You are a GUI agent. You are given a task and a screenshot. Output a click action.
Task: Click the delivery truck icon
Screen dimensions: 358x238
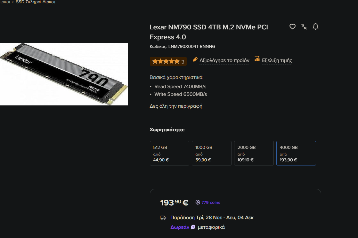[163, 218]
